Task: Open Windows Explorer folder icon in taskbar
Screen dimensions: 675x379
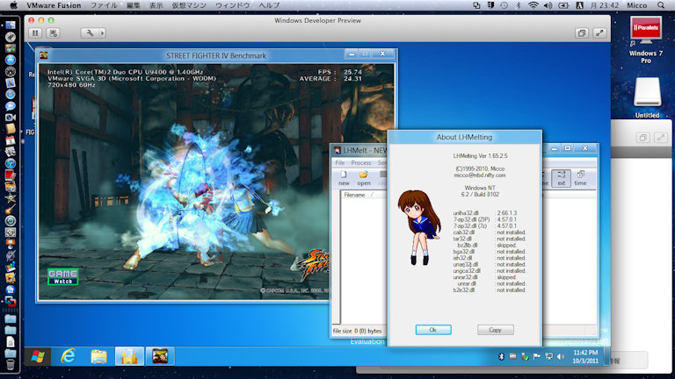Action: (98, 357)
